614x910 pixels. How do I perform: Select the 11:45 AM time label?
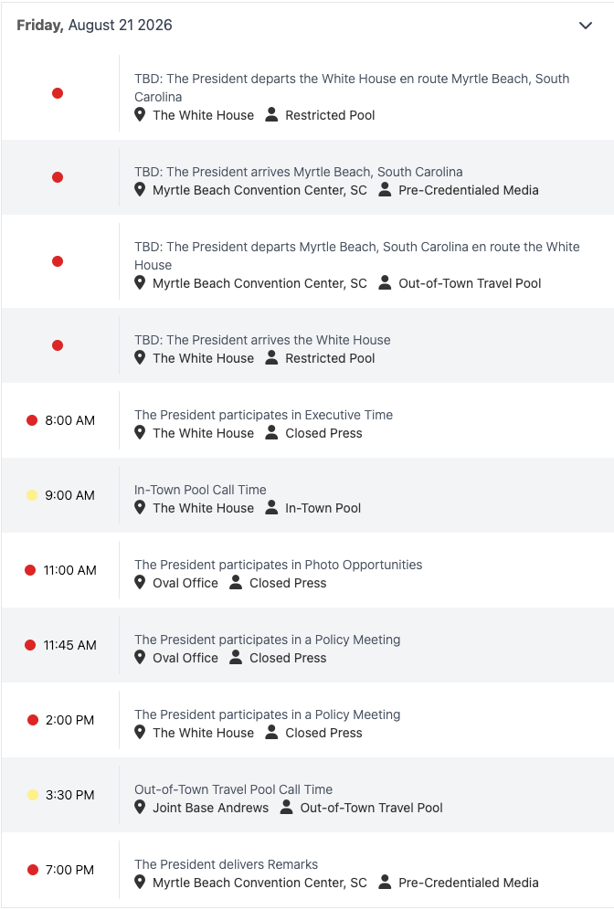coord(69,645)
